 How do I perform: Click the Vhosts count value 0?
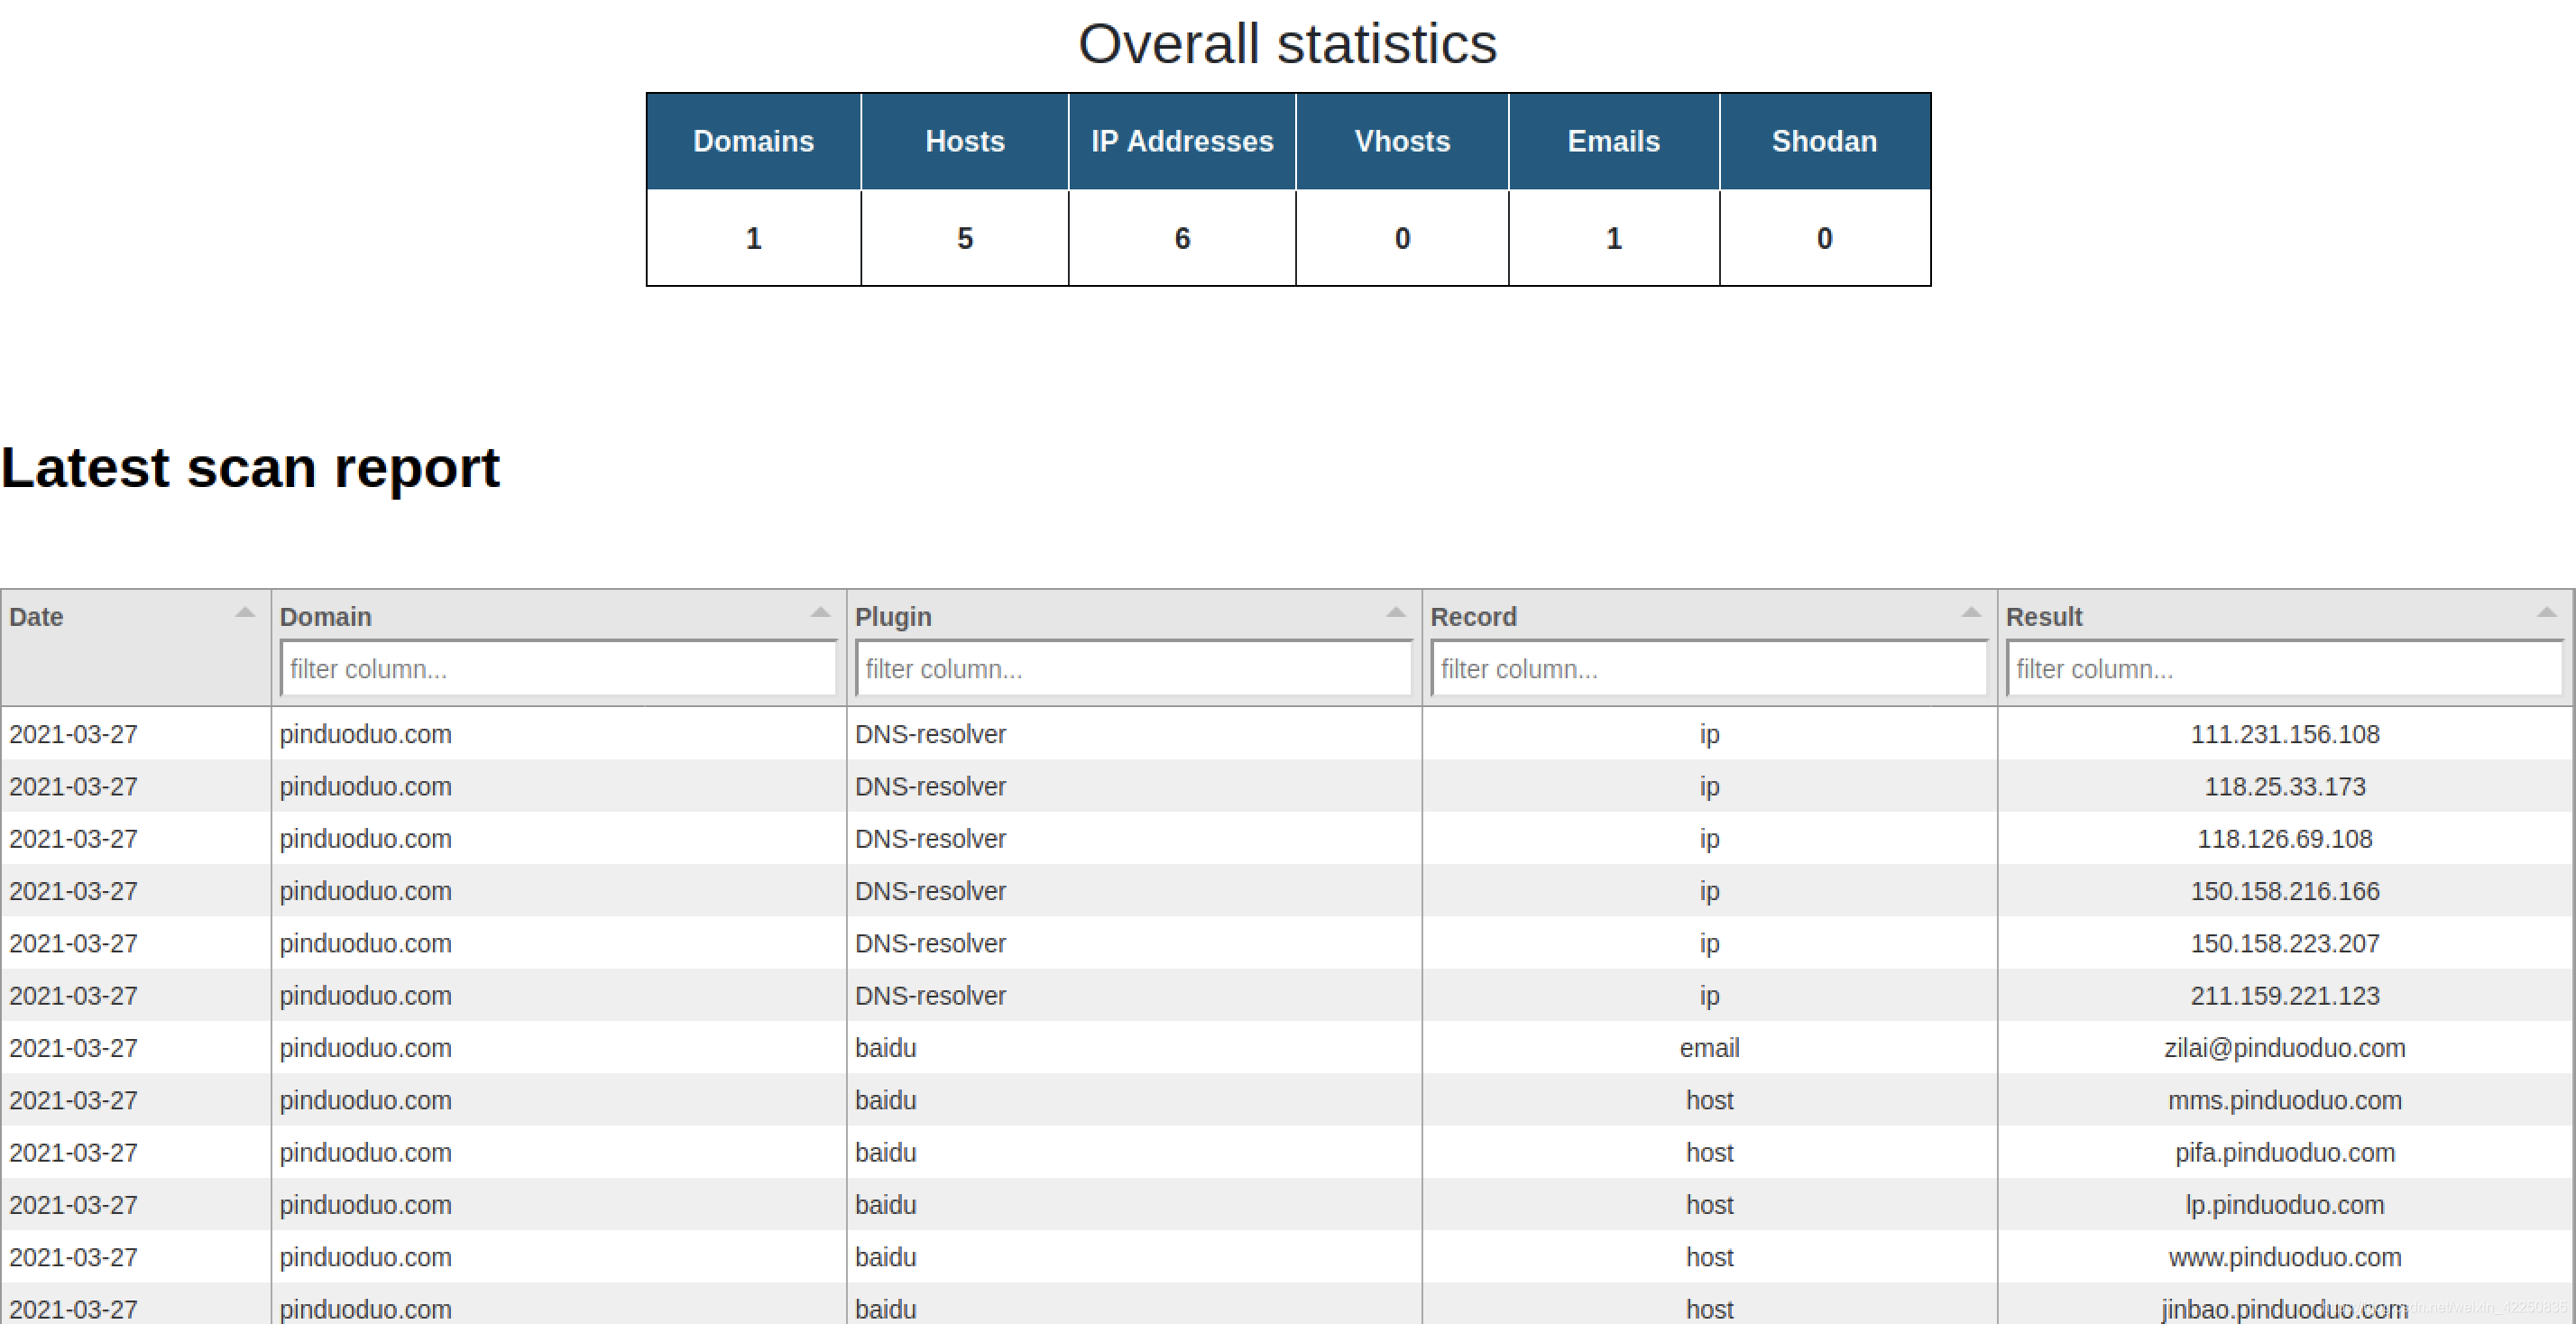(1402, 238)
